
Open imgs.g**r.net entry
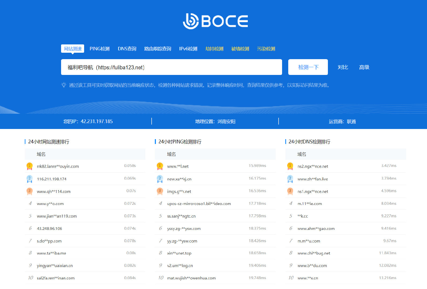179,192
